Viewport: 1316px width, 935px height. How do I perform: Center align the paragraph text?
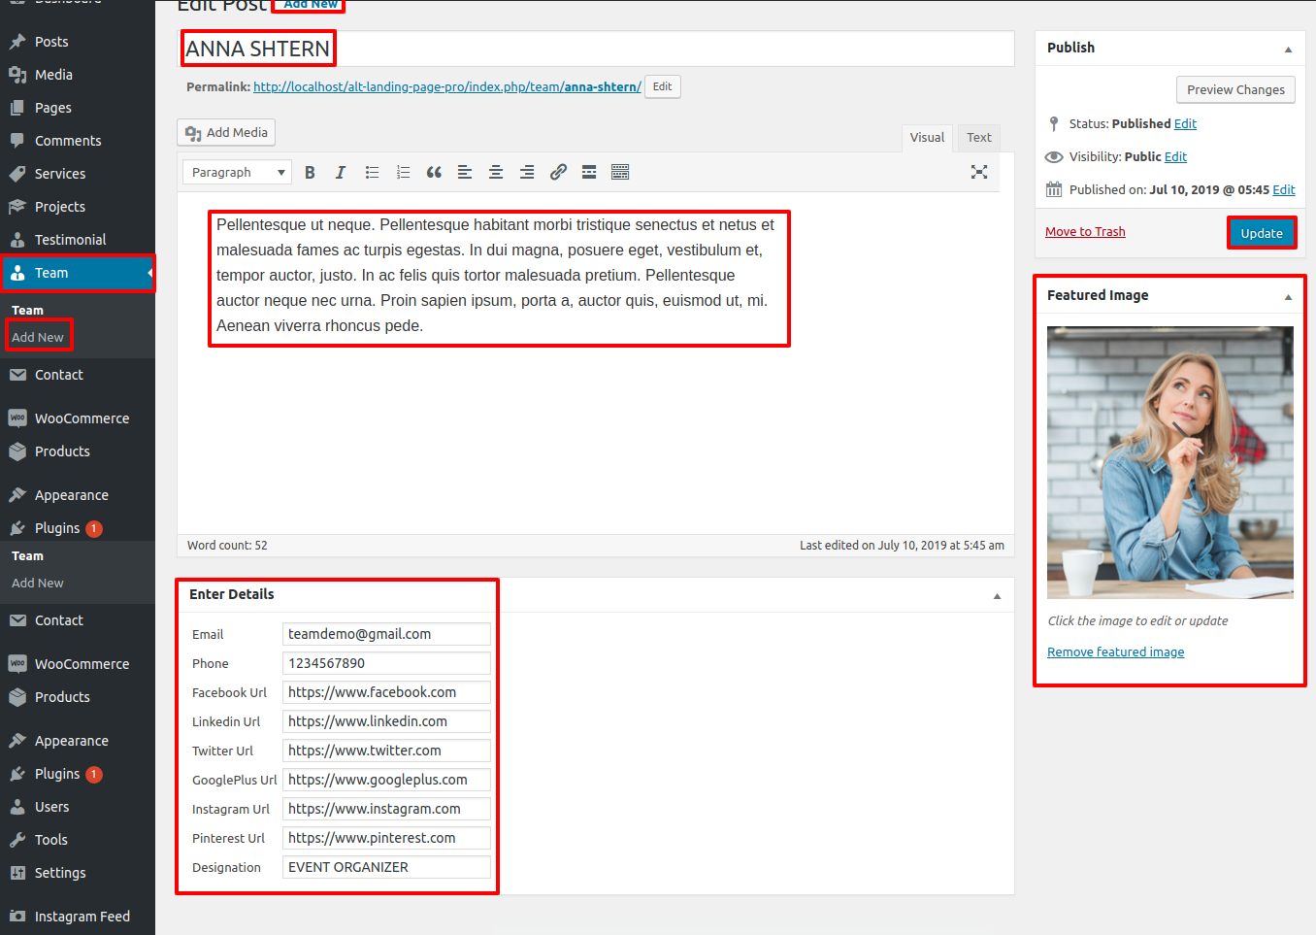pos(496,173)
